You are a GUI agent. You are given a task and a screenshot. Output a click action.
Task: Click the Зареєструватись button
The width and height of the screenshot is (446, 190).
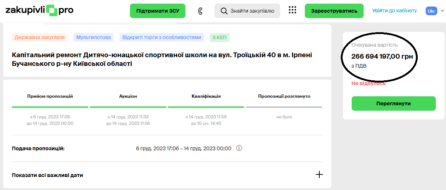point(334,11)
